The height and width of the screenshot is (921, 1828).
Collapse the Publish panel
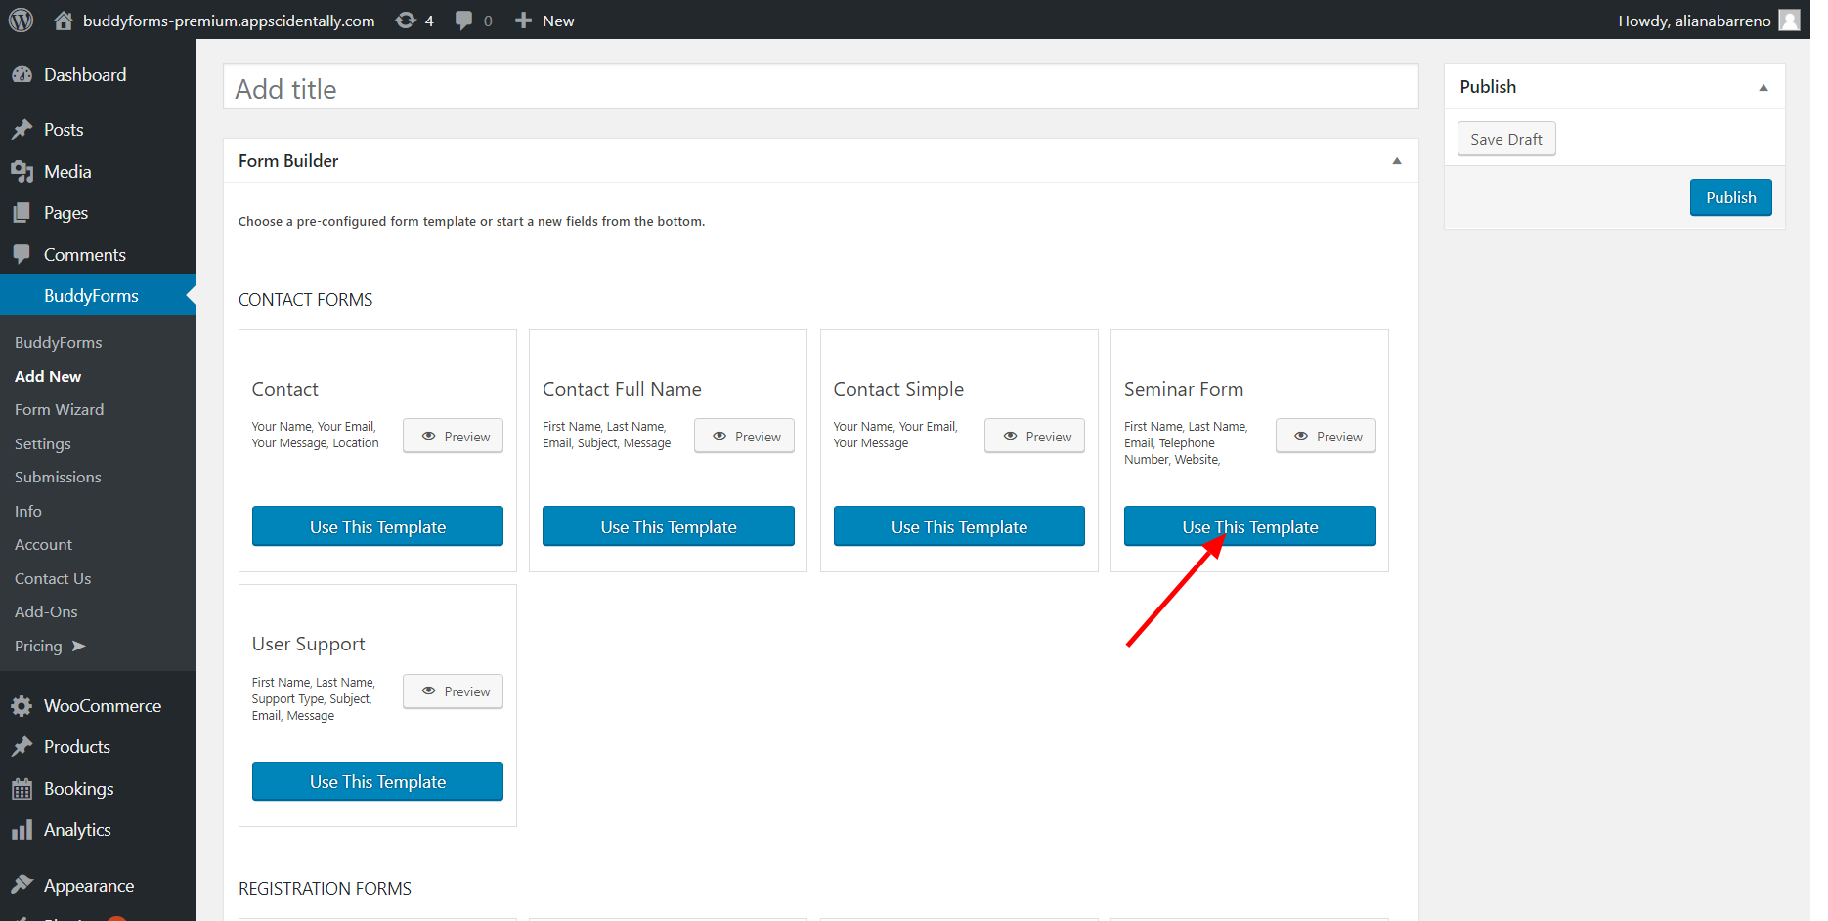pyautogui.click(x=1763, y=87)
